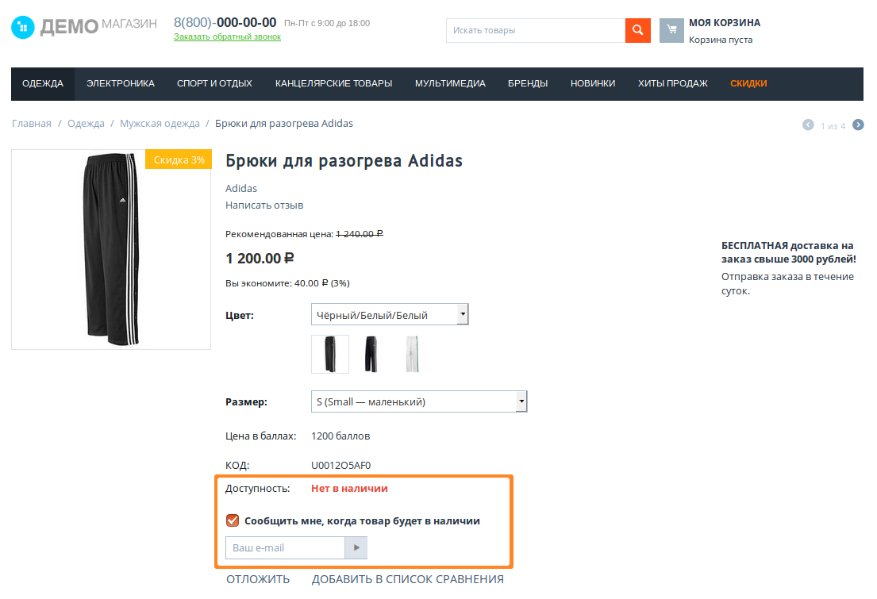The height and width of the screenshot is (599, 877).
Task: Go to Спорт и отдых category
Action: click(214, 83)
